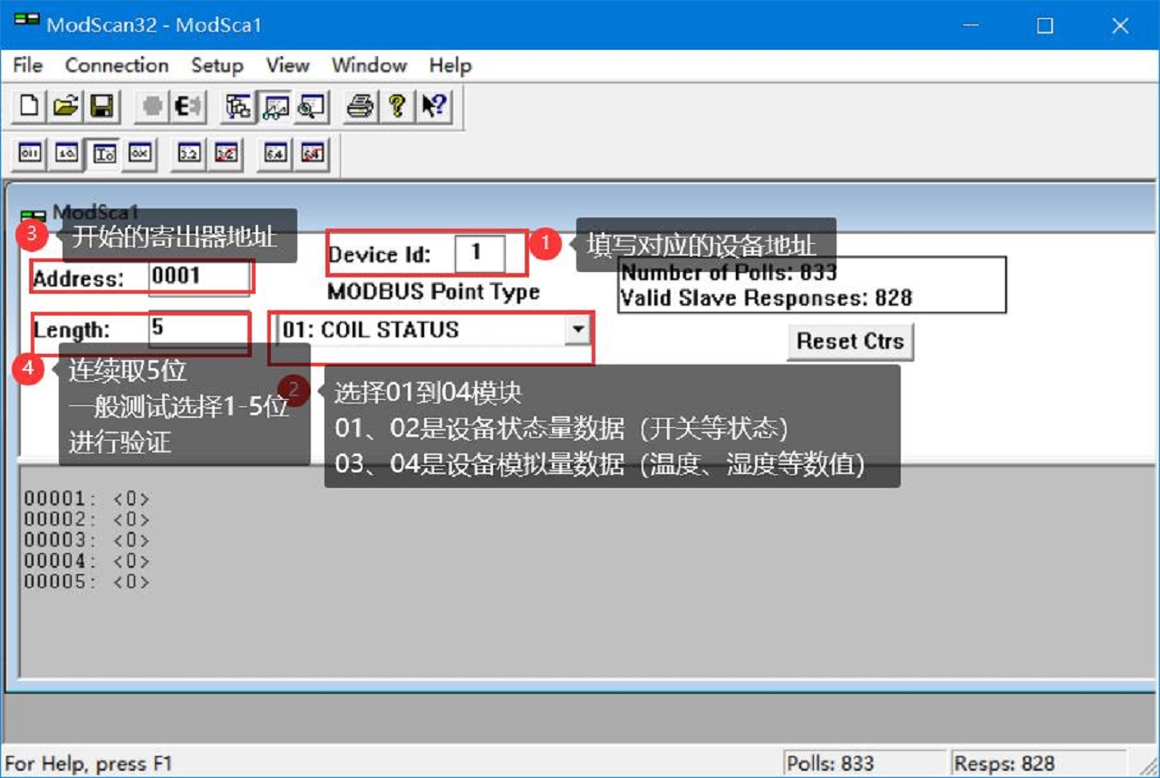Screen dimensions: 1160x778
Task: Select the swapped 6.4 double format icon
Action: [312, 154]
